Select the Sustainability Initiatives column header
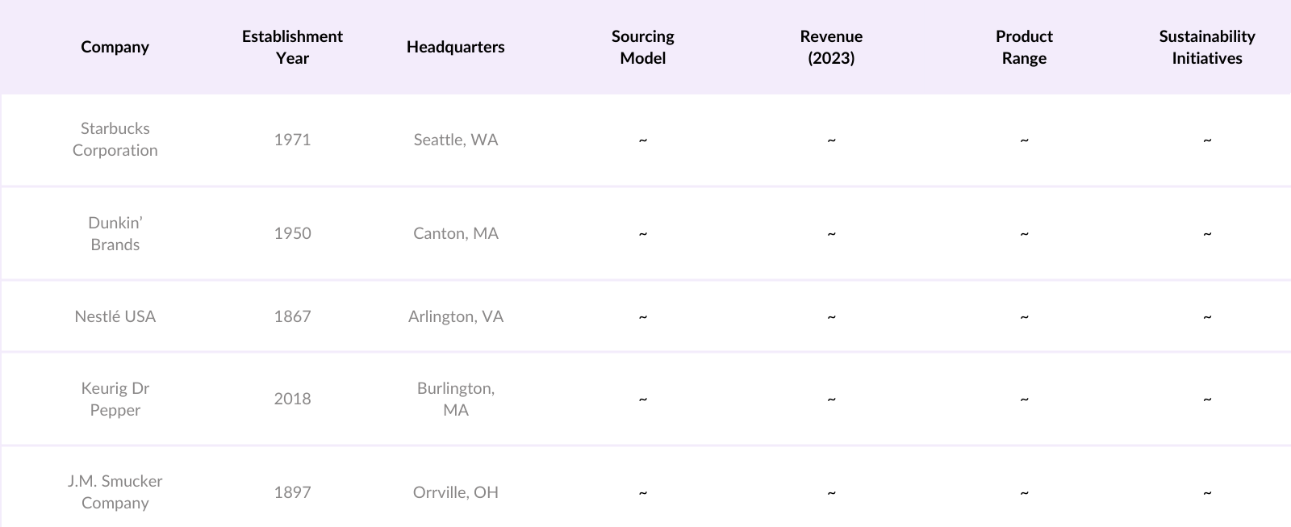This screenshot has height=527, width=1291. 1207,47
